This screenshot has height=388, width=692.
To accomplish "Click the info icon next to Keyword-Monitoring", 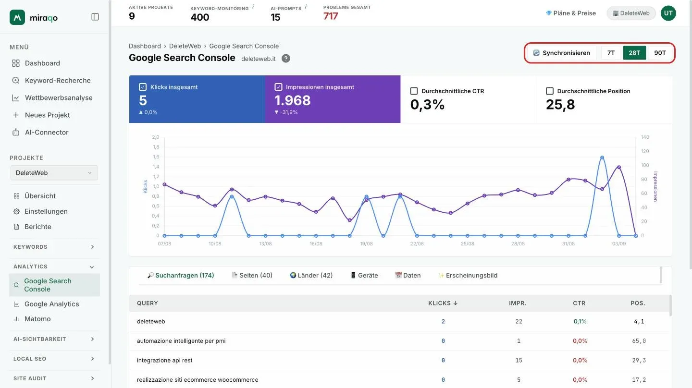I will click(x=253, y=7).
